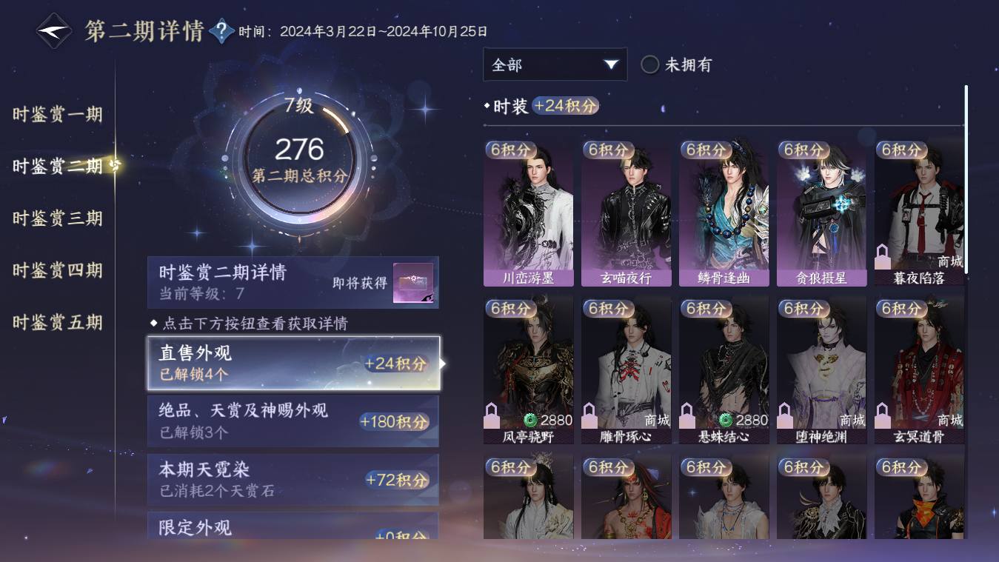Click the dropdown arrow beside 全部

[611, 65]
